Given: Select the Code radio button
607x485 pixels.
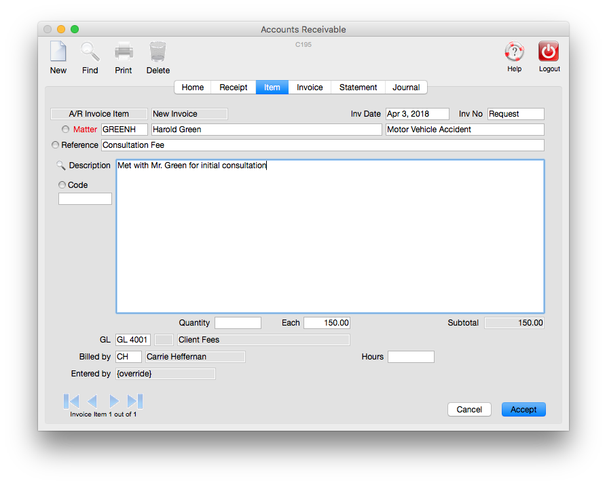Looking at the screenshot, I should point(62,185).
